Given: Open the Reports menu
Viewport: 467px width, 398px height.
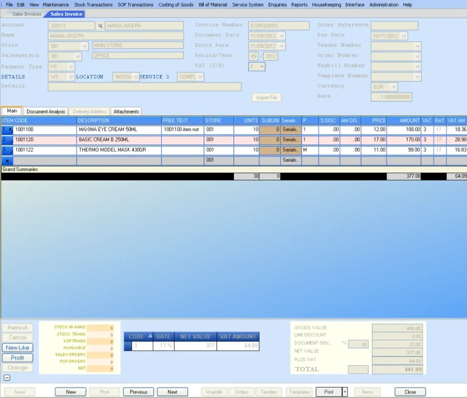Looking at the screenshot, I should [299, 5].
